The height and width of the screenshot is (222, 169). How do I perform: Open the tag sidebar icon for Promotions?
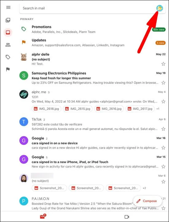[8, 57]
